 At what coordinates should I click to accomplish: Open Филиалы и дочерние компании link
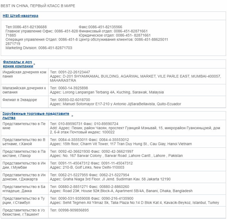click(x=18, y=64)
